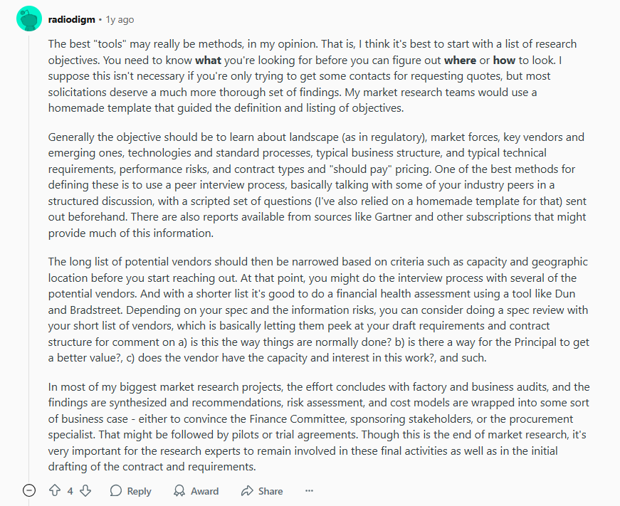Image resolution: width=620 pixels, height=506 pixels.
Task: Click the bold word "how"
Action: pyautogui.click(x=504, y=60)
